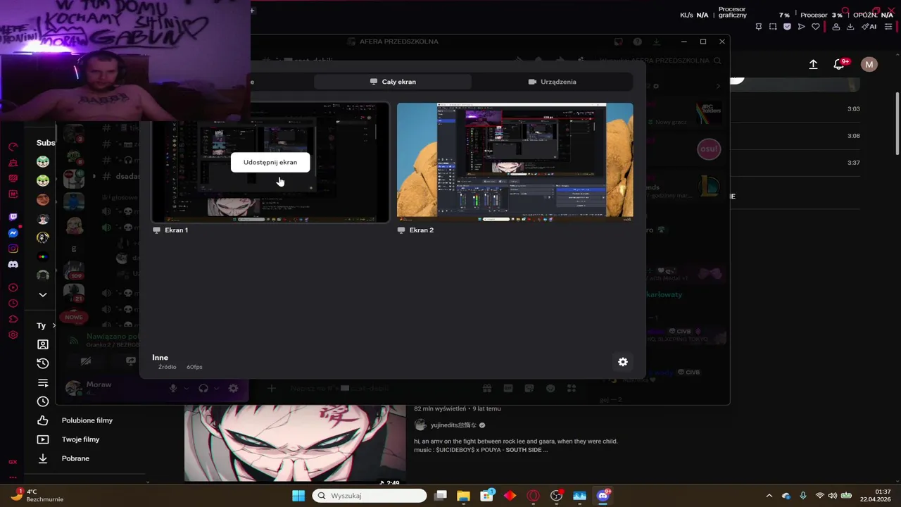The image size is (901, 507).
Task: Click the YouTube upload arrow icon
Action: click(813, 64)
